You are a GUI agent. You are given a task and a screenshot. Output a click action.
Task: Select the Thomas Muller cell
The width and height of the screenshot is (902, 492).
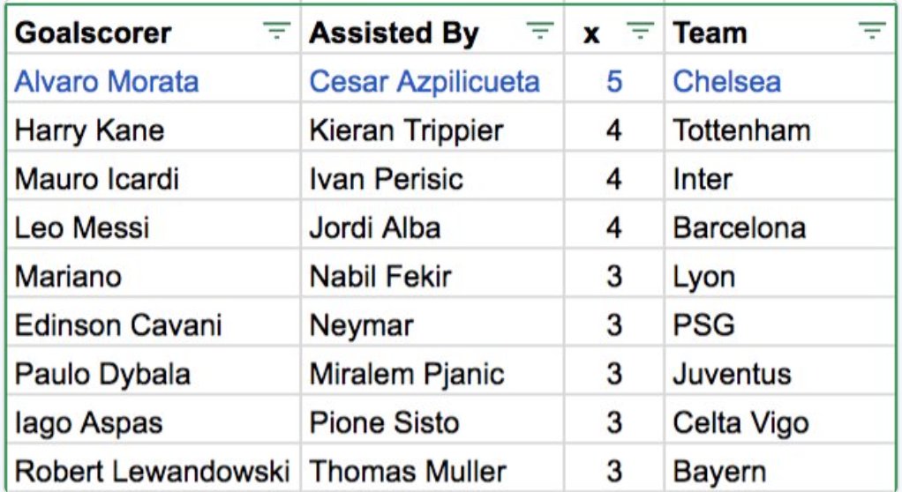click(x=432, y=468)
